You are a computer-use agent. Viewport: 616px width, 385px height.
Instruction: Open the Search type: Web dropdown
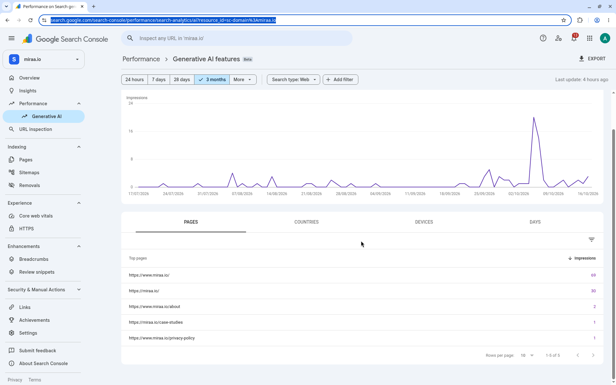click(x=294, y=80)
